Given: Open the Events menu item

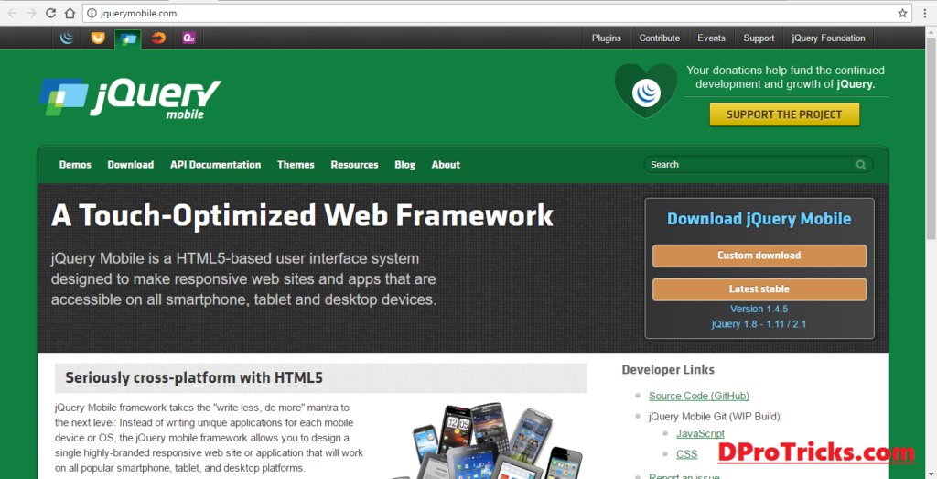Looking at the screenshot, I should [x=711, y=38].
